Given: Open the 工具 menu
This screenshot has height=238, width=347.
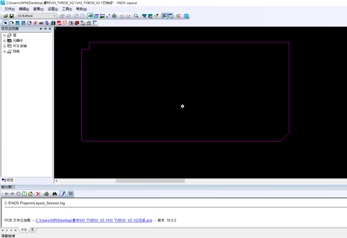Looking at the screenshot, I should coord(67,9).
